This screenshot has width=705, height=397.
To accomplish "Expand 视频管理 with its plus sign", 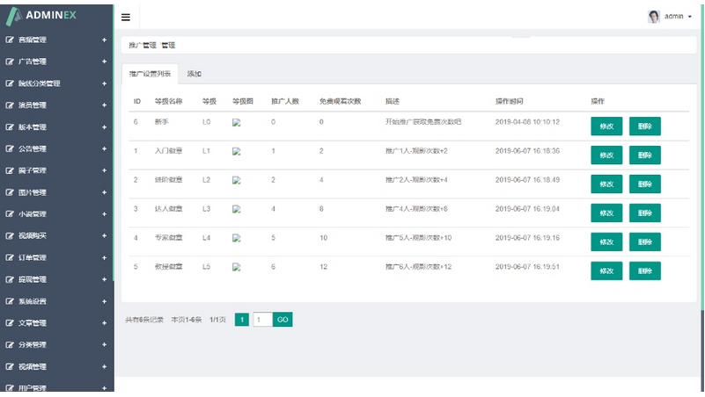I will (104, 366).
